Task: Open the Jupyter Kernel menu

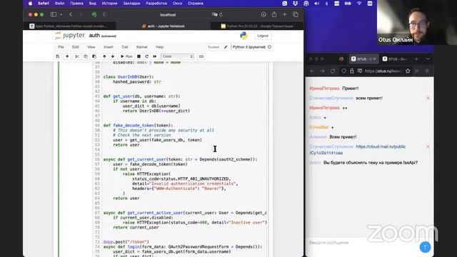Action: tap(142, 47)
